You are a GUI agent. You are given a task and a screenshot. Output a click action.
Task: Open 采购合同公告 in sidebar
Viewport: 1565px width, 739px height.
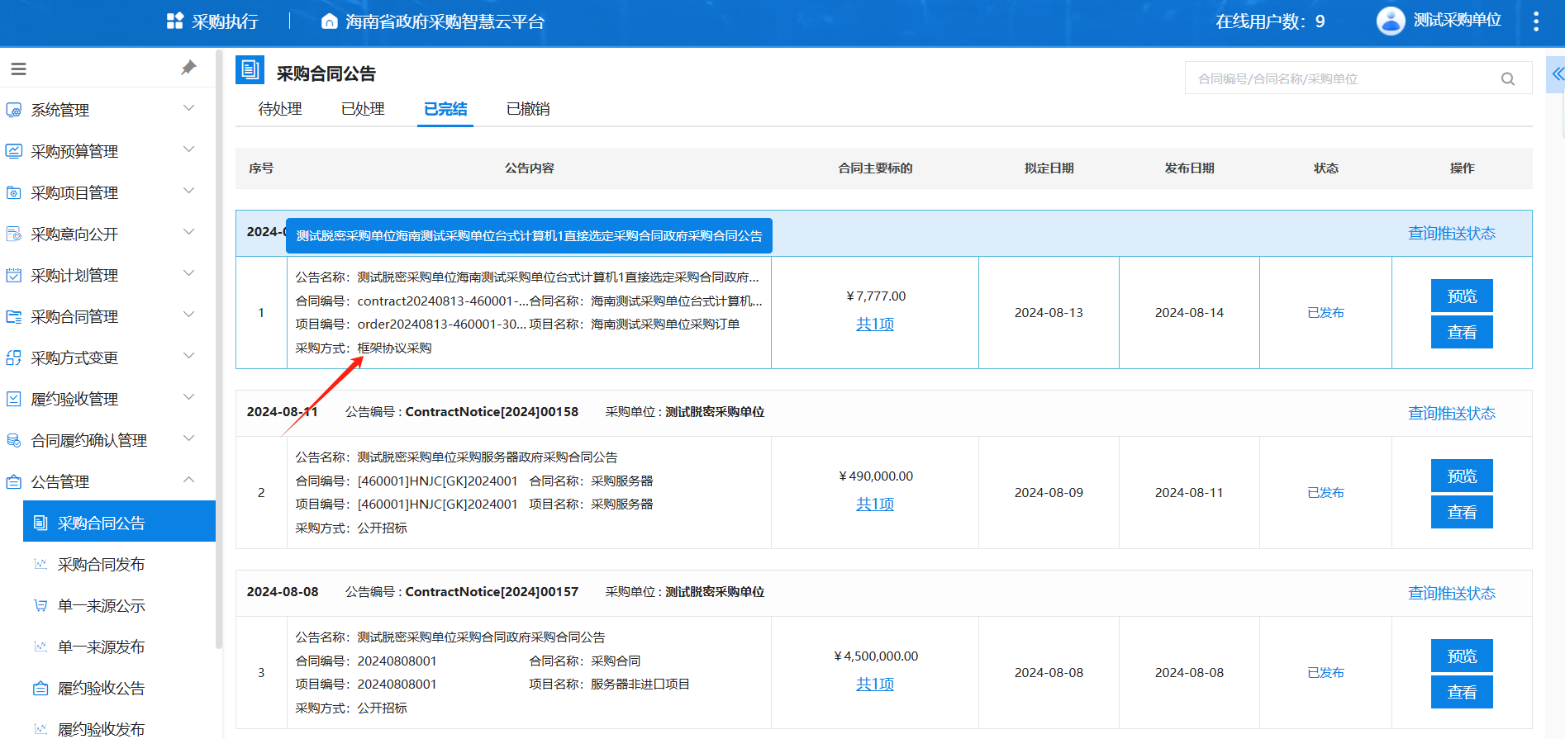pyautogui.click(x=119, y=523)
